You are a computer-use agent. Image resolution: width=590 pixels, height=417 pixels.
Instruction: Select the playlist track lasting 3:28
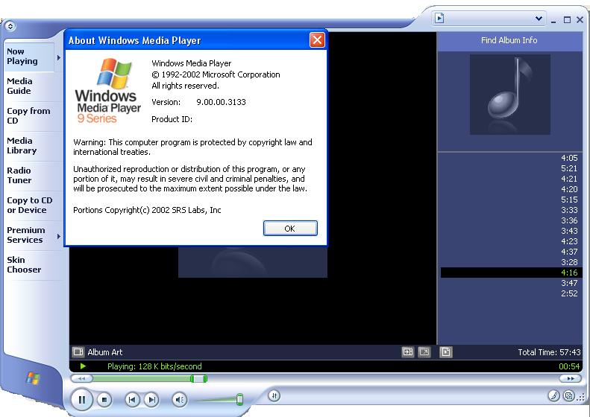[512, 262]
